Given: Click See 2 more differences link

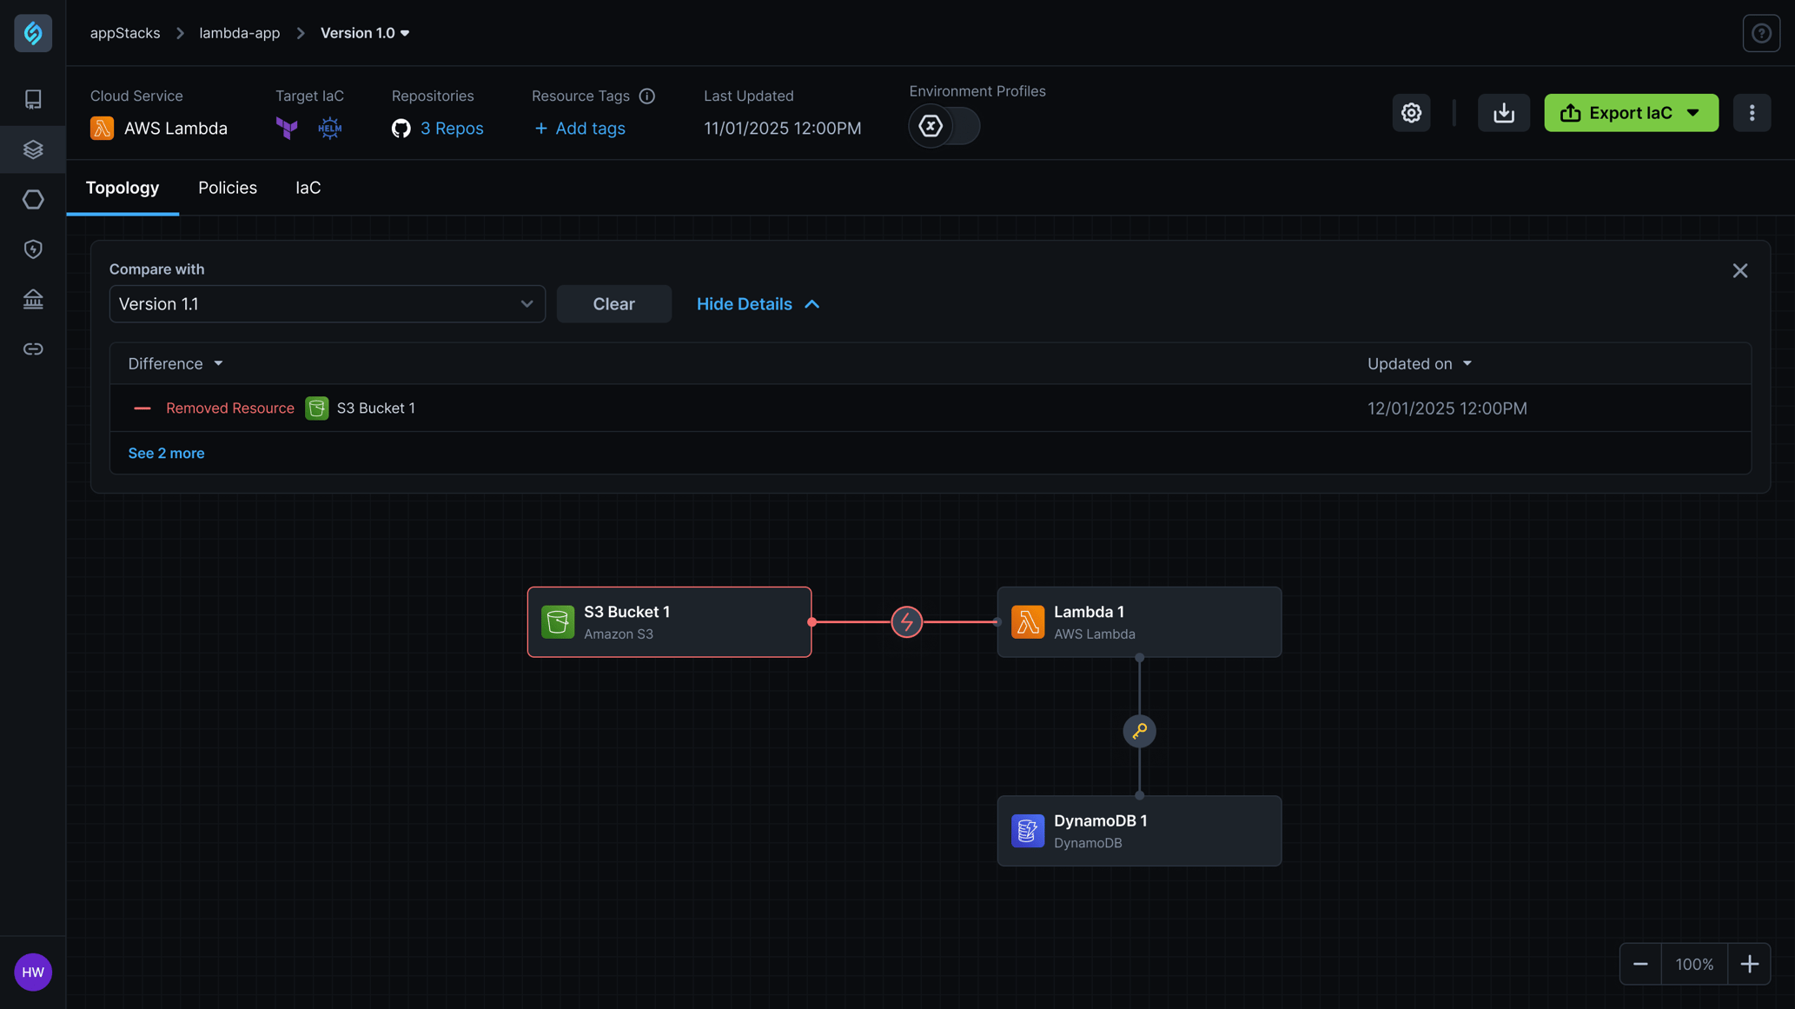Looking at the screenshot, I should coord(167,453).
